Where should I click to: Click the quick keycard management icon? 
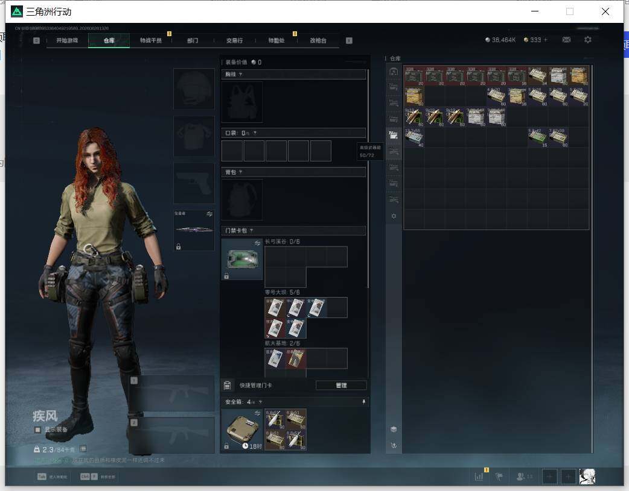coord(227,386)
